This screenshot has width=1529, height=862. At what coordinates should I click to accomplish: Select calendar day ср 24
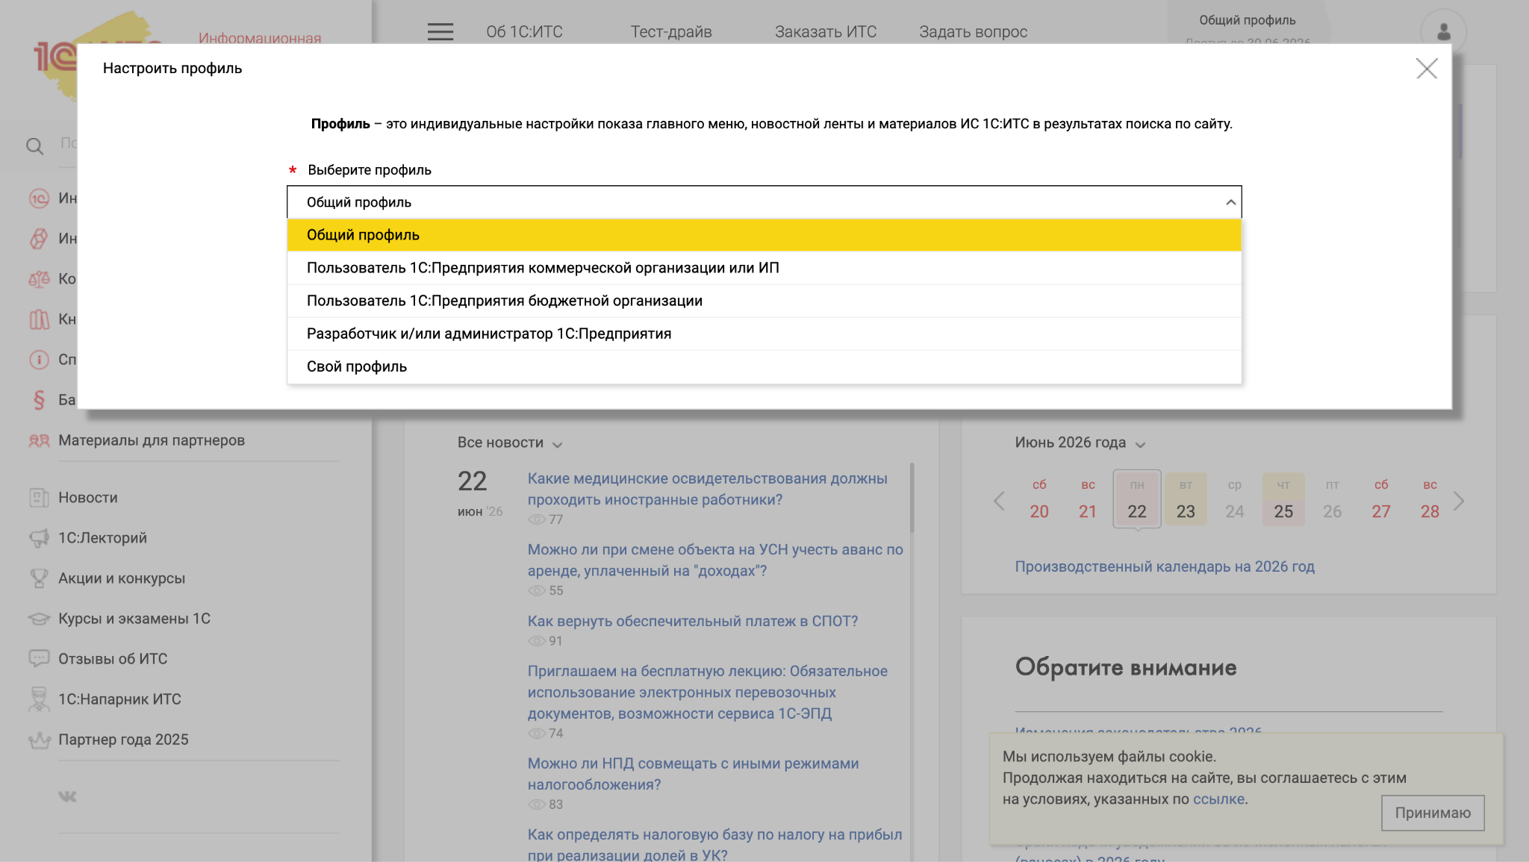(1235, 499)
